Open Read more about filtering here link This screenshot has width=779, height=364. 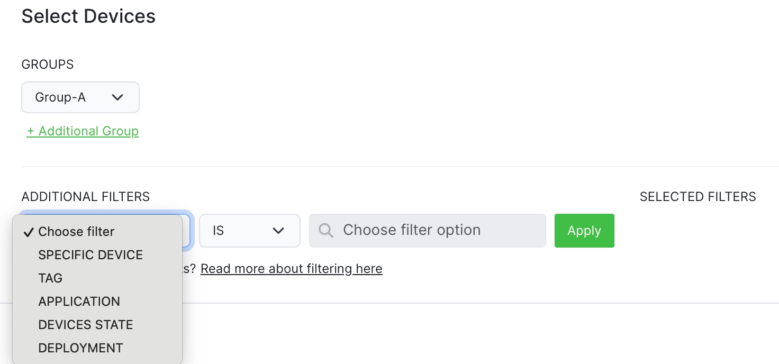[291, 269]
